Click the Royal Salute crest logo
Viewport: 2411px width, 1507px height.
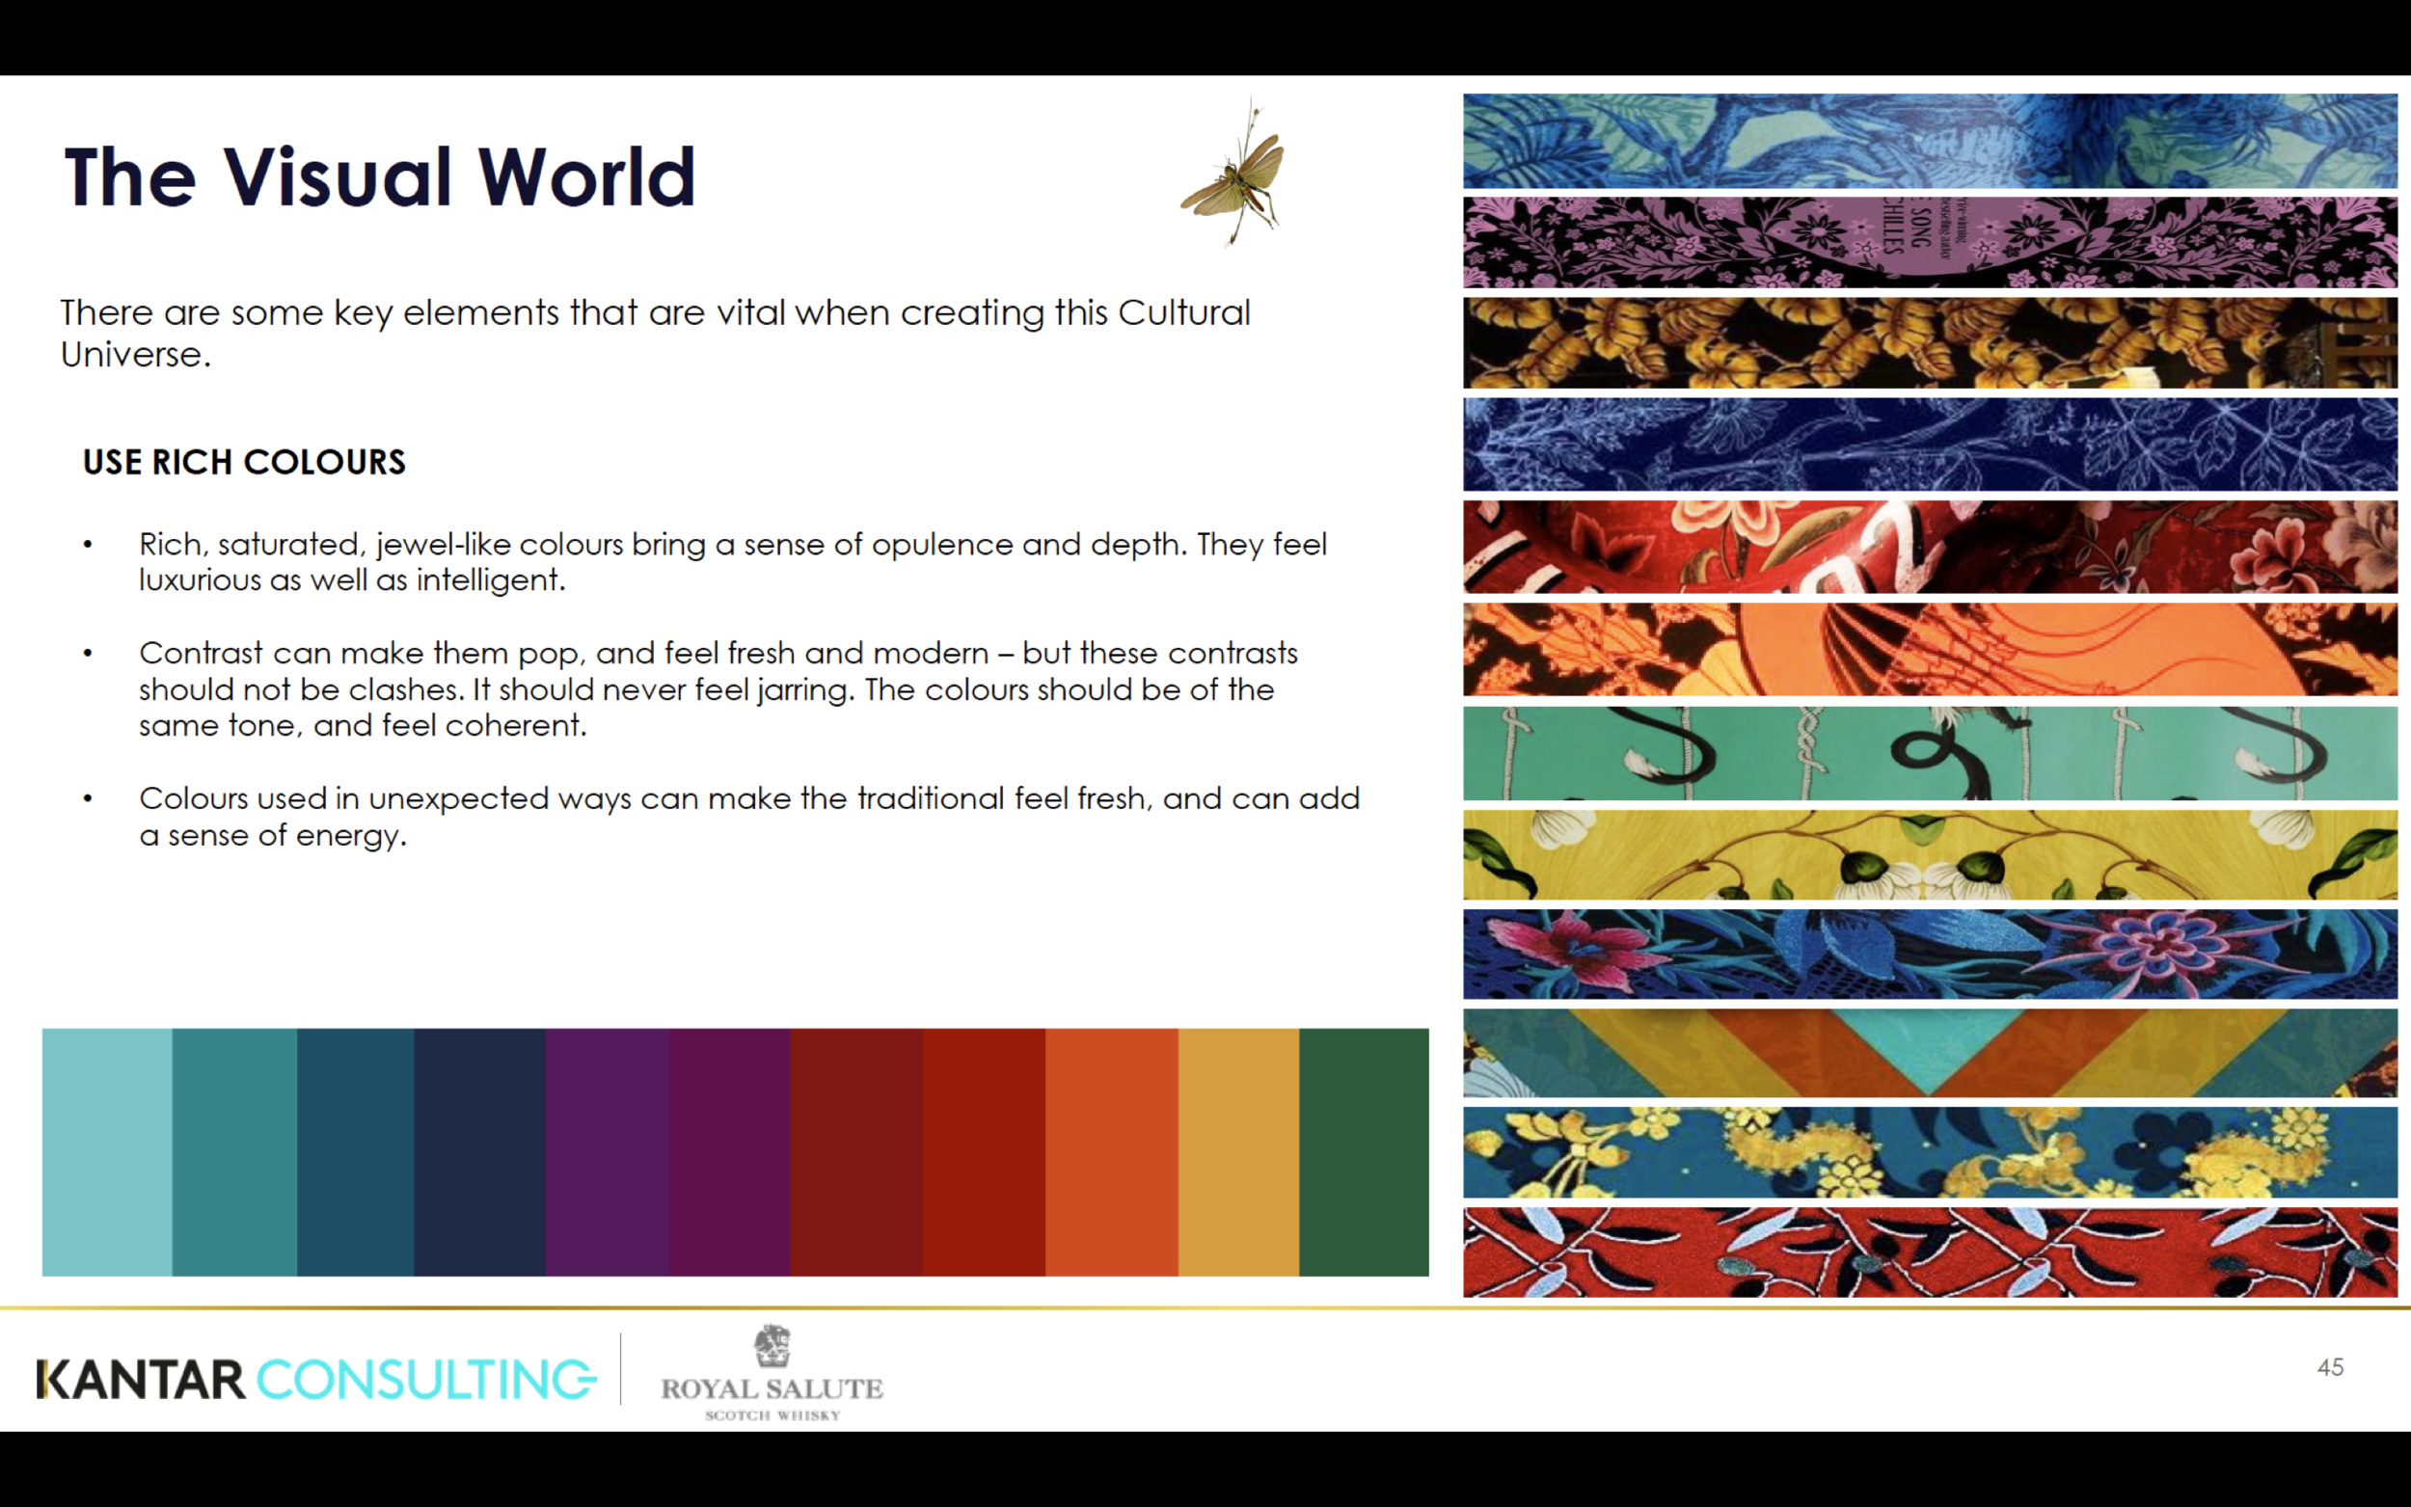(772, 1346)
